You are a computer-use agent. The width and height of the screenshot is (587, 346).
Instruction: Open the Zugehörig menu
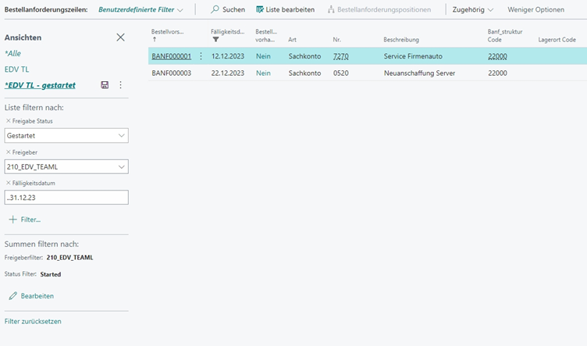coord(473,10)
